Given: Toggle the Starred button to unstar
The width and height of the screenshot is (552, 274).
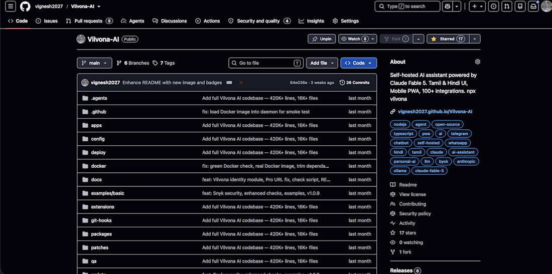Looking at the screenshot, I should coord(448,39).
